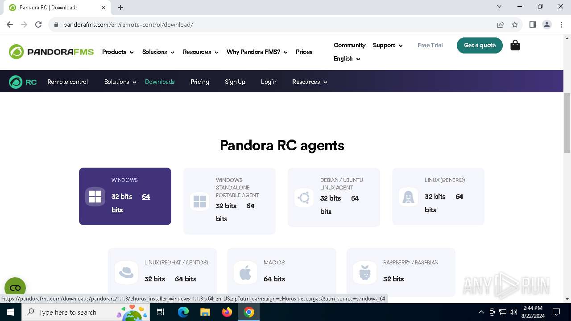Open Pricing in RC navigation
This screenshot has width=571, height=321.
tap(200, 82)
